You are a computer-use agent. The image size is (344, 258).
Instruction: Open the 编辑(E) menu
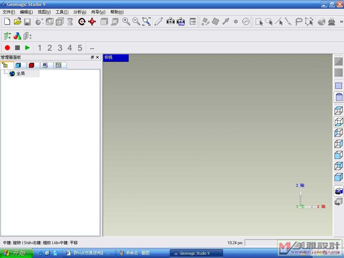pos(26,12)
